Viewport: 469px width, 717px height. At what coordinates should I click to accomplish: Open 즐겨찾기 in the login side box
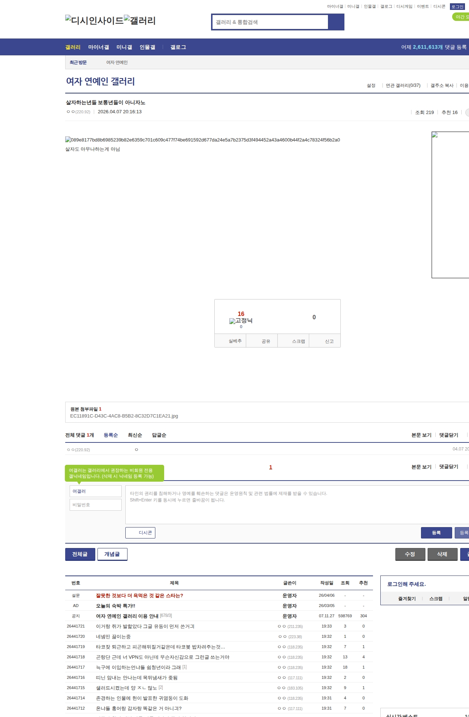(407, 599)
